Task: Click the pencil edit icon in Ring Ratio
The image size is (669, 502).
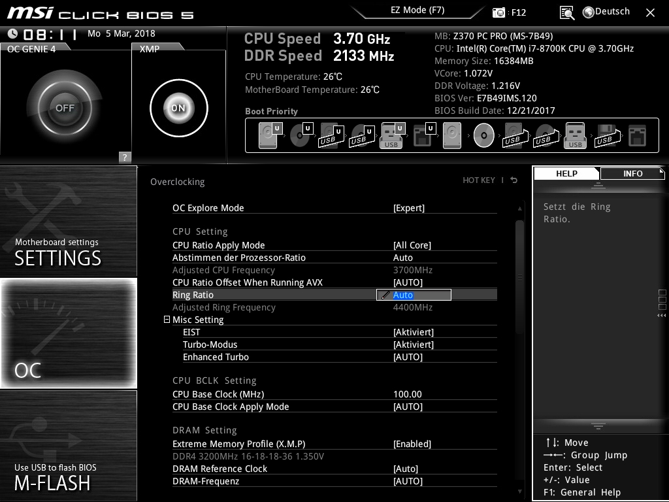Action: coord(385,295)
